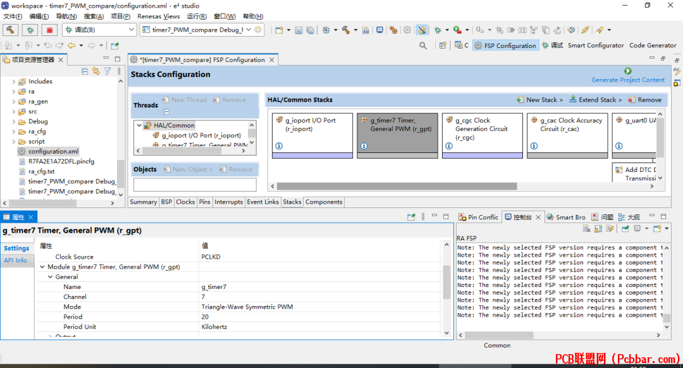The image size is (683, 368).
Task: Click the filter funnel icon in explorer
Action: pos(107,71)
